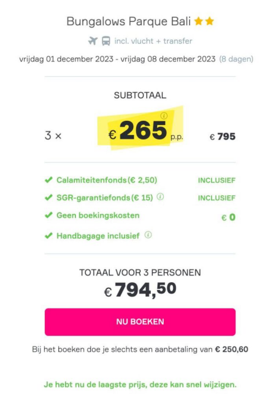
Task: Select the Bungalows Parque Bali title
Action: point(128,21)
